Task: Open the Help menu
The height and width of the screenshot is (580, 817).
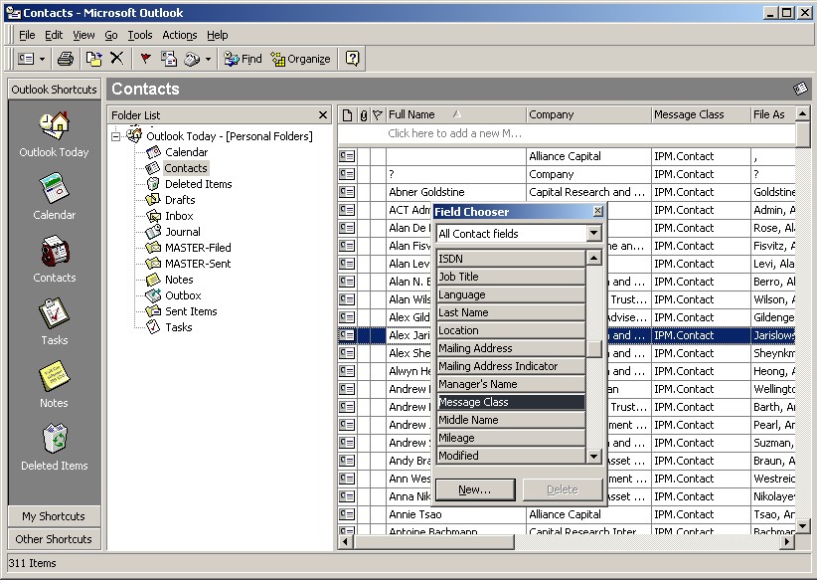Action: click(218, 35)
